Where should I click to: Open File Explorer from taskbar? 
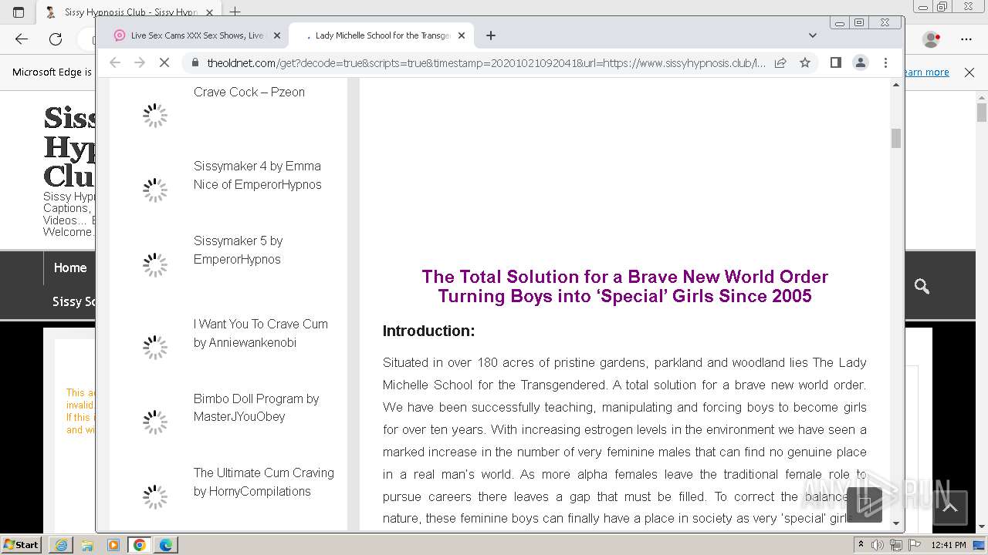point(87,545)
